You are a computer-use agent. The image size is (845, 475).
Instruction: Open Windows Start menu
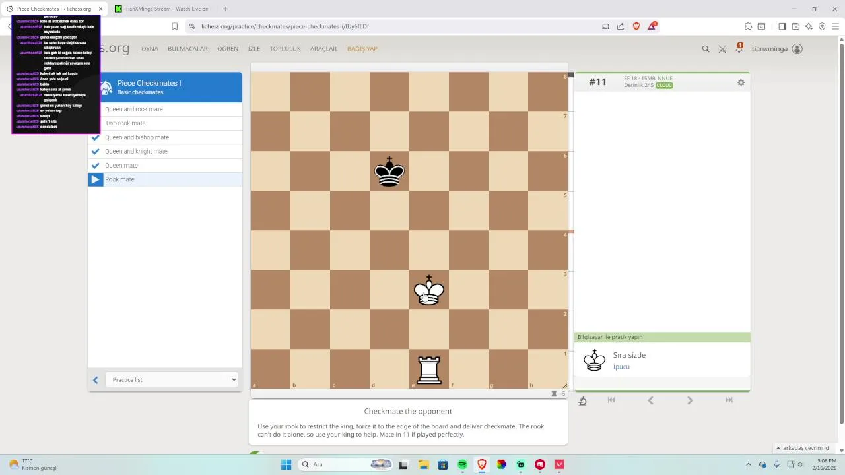(286, 464)
